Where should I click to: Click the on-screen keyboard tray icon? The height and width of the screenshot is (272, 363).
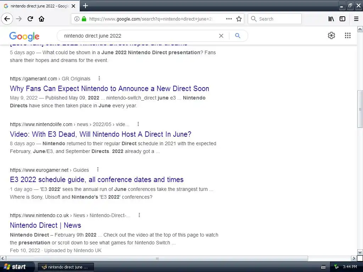point(323,267)
